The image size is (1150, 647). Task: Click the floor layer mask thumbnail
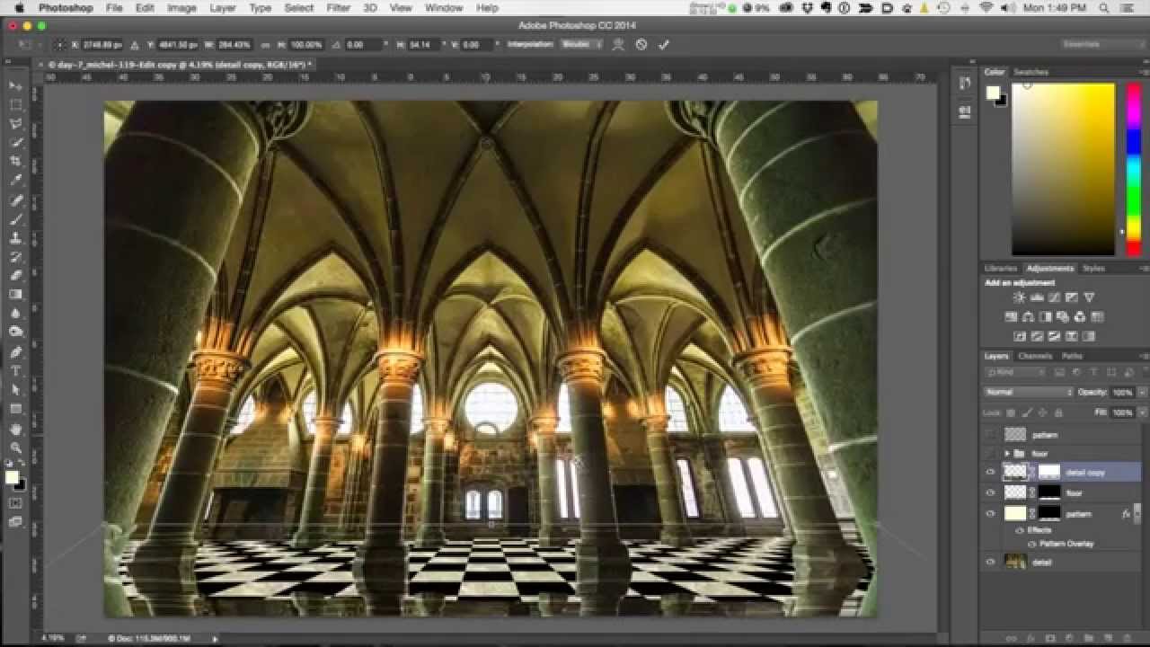(1049, 492)
